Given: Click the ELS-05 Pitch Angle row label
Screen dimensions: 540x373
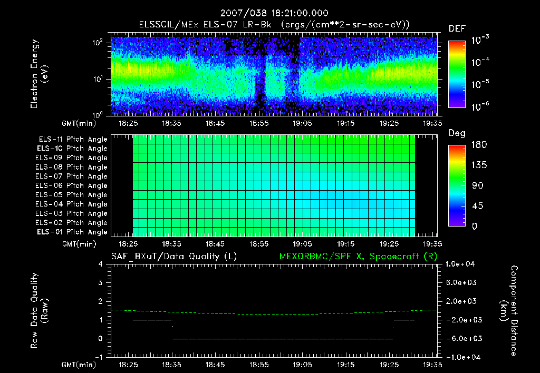Looking at the screenshot, I should 71,195.
